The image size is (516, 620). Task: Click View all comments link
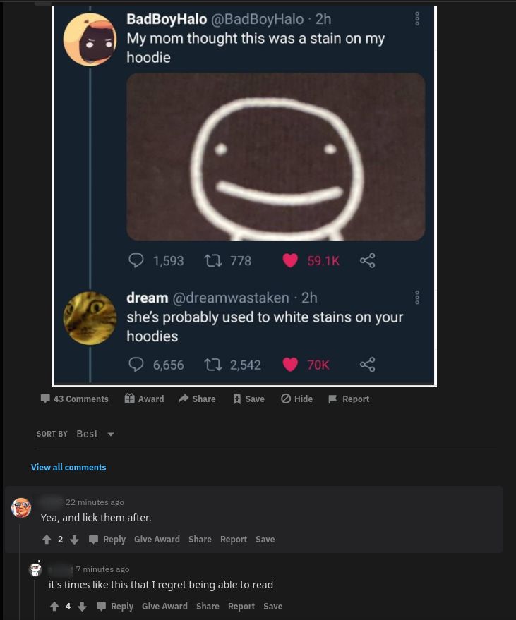tap(68, 467)
